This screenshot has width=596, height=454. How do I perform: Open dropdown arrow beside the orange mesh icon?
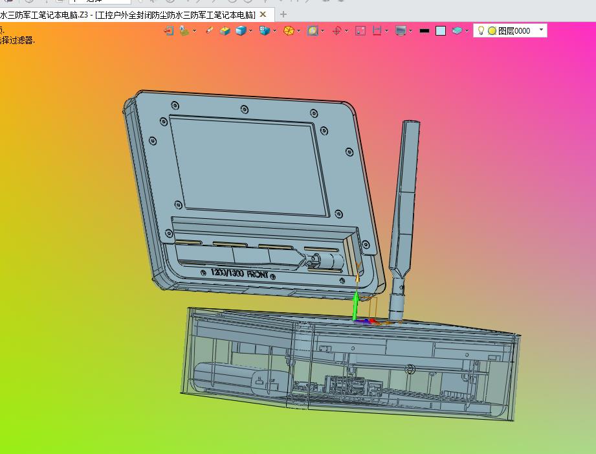pyautogui.click(x=299, y=31)
